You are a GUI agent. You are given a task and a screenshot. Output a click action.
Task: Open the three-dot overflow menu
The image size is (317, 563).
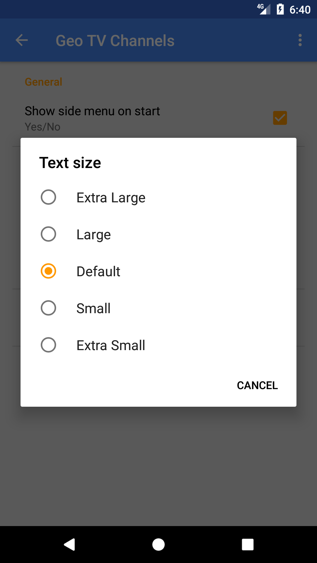coord(300,40)
